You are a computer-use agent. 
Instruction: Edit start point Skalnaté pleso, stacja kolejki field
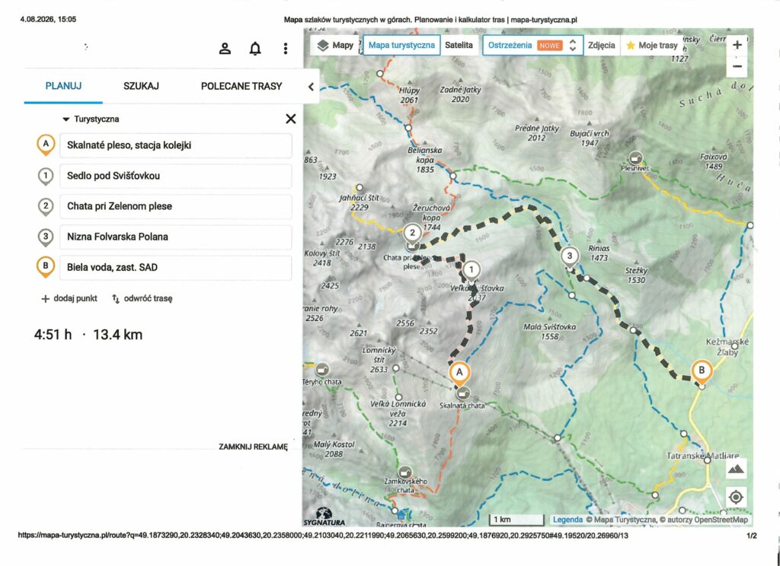[x=176, y=145]
